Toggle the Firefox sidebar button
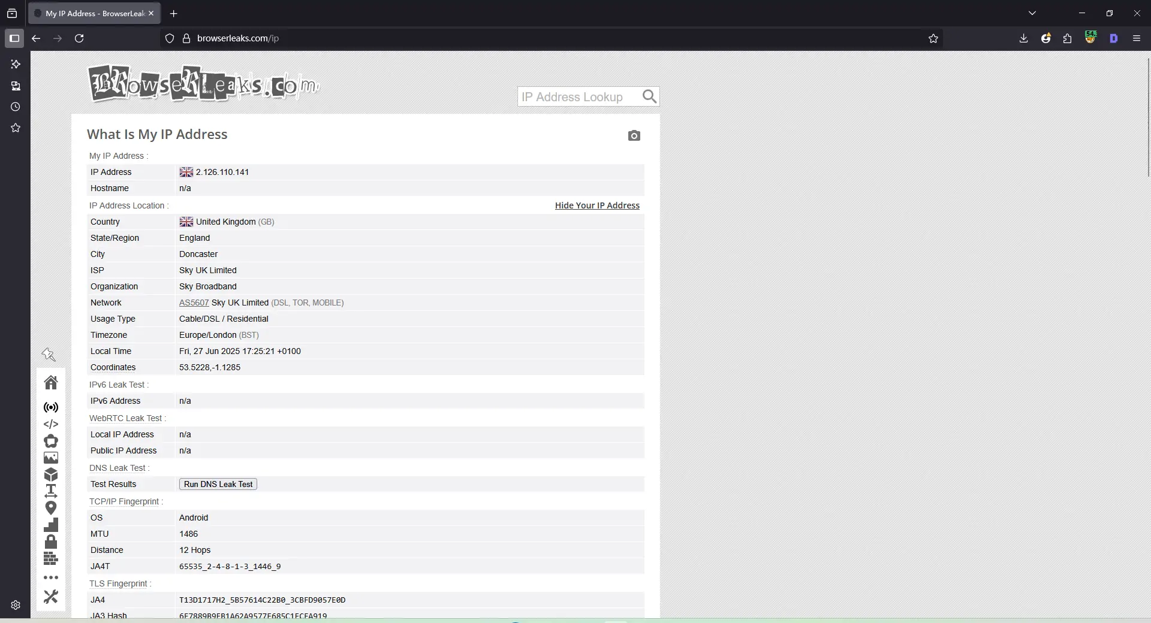 tap(14, 38)
